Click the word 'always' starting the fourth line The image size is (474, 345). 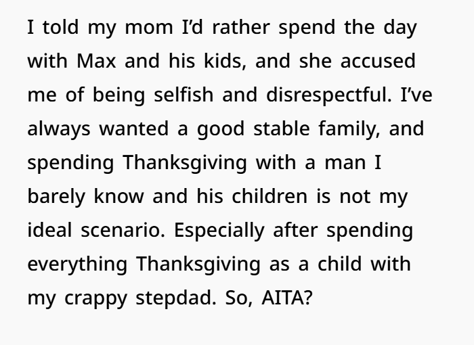tap(59, 130)
